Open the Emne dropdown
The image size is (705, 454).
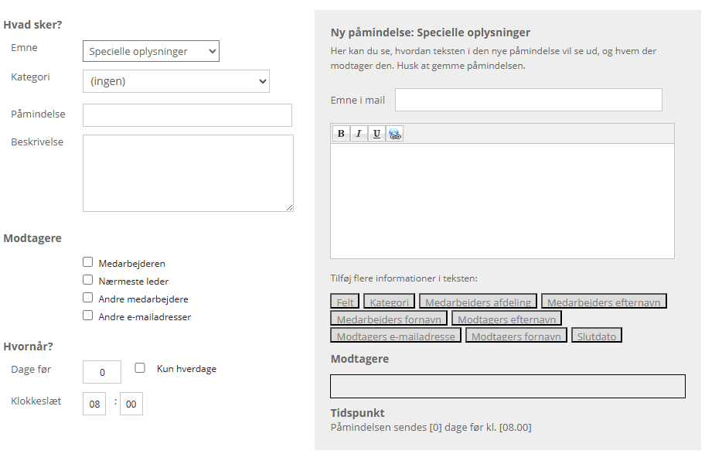pyautogui.click(x=151, y=52)
